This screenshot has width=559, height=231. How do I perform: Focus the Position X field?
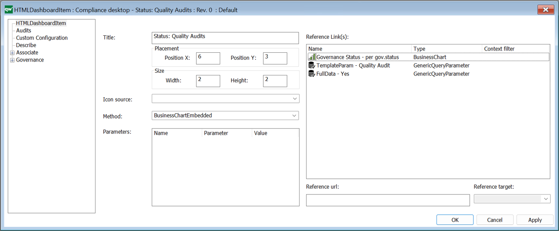[208, 58]
